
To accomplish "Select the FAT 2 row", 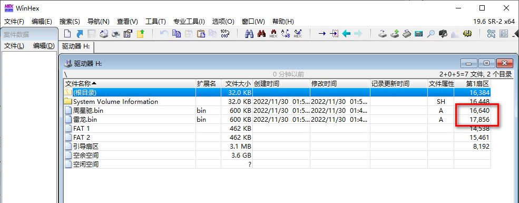I will click(x=277, y=137).
